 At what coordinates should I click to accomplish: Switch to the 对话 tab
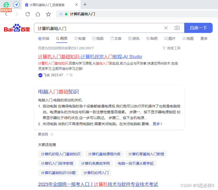point(44,38)
